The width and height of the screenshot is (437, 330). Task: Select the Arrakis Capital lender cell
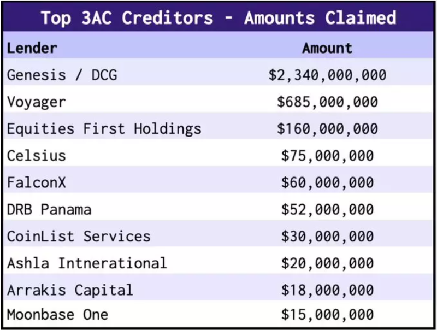click(70, 290)
